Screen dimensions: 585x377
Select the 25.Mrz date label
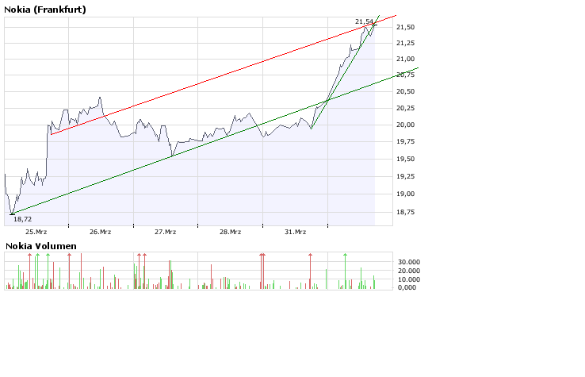coord(36,232)
